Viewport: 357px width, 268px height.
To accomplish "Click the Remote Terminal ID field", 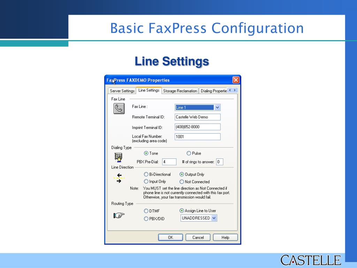I will [x=198, y=117].
